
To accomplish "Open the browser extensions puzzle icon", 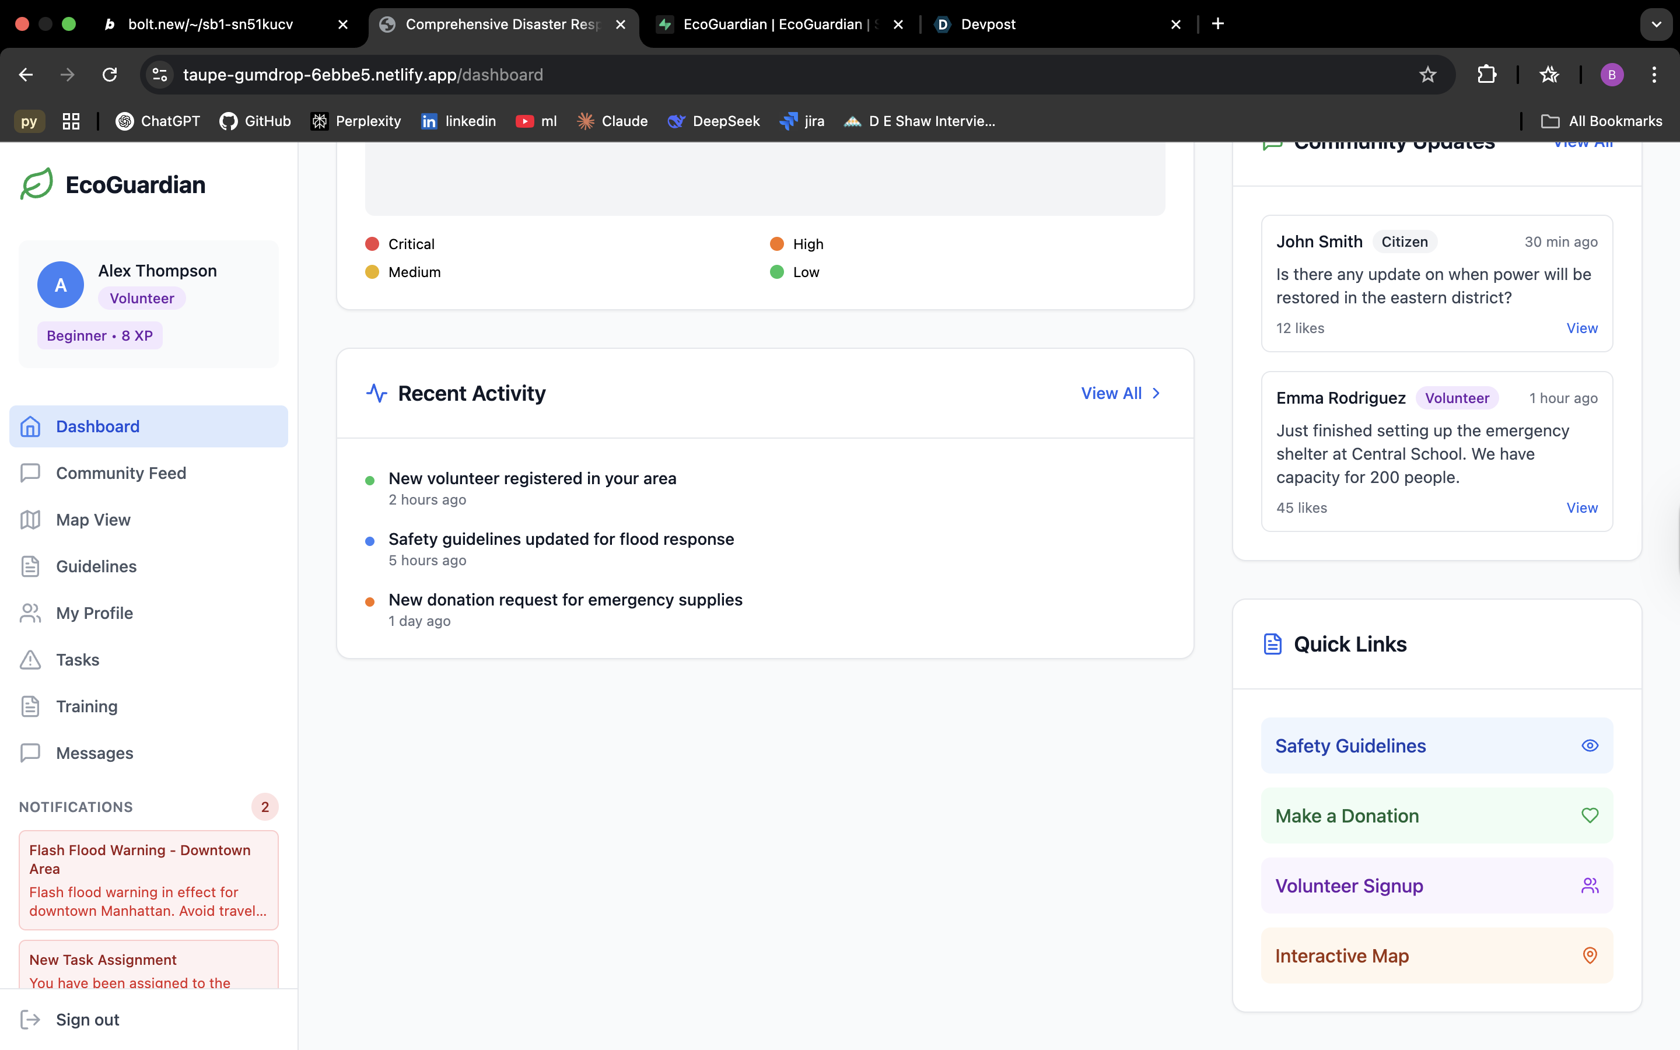I will pos(1486,74).
